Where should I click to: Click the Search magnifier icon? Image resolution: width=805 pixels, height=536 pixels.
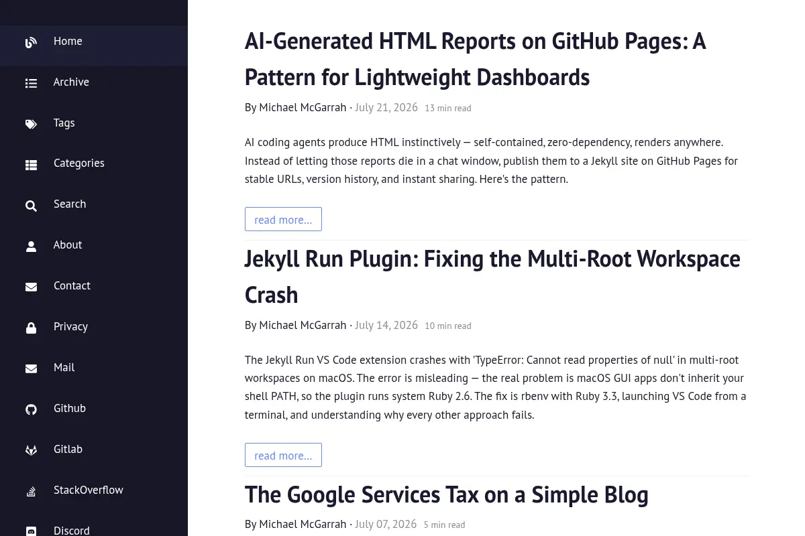(x=31, y=206)
